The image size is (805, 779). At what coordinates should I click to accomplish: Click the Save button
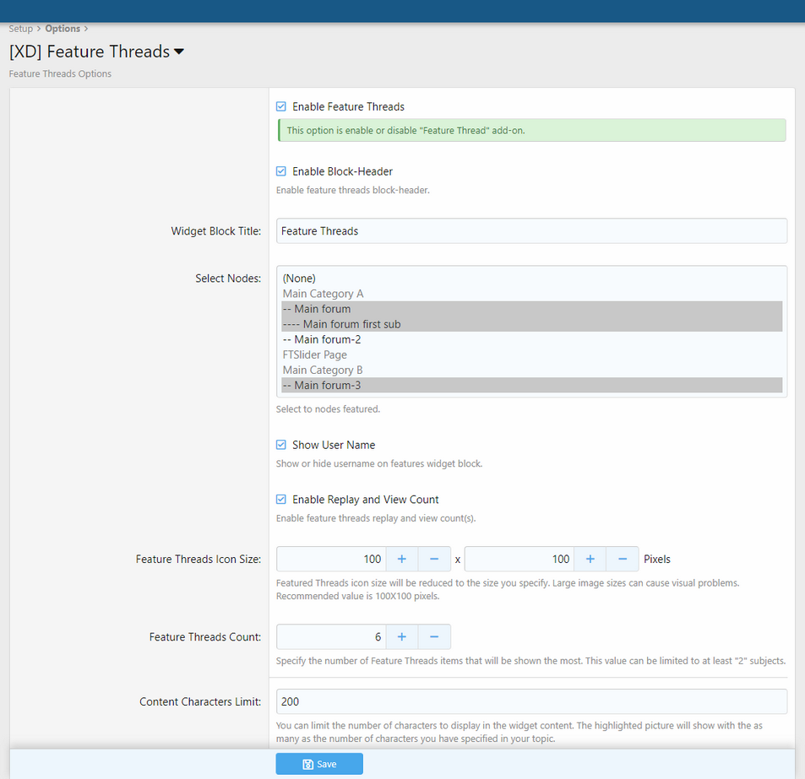point(319,764)
